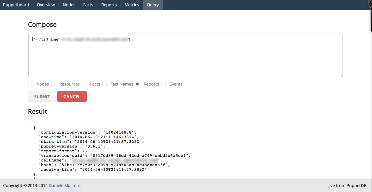Open the Reports navigation item
This screenshot has width=372, height=192.
109,5
